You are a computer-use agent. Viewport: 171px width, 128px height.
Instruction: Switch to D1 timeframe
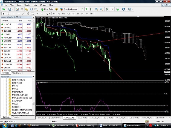(82, 14)
